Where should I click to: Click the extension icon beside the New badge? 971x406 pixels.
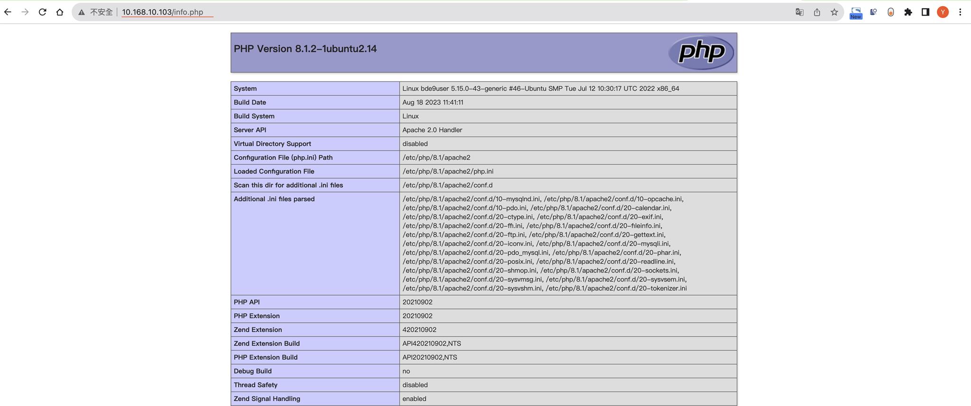(x=873, y=12)
